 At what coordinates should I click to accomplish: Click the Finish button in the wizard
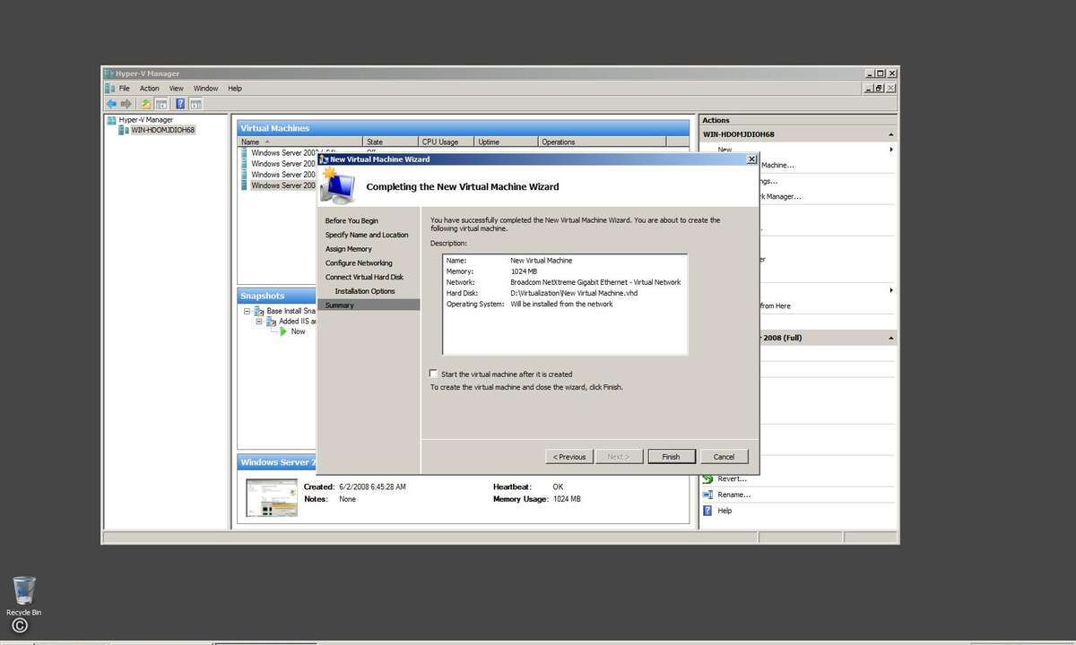point(671,457)
